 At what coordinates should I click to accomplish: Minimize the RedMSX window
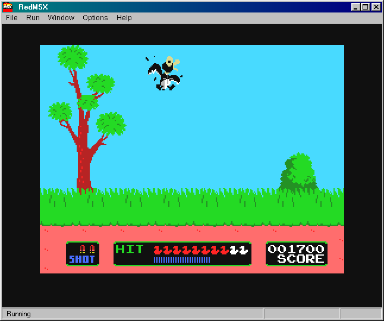tap(355, 7)
